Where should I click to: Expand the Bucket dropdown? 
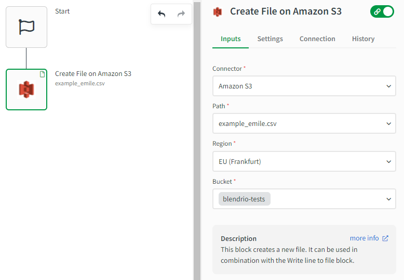click(388, 199)
